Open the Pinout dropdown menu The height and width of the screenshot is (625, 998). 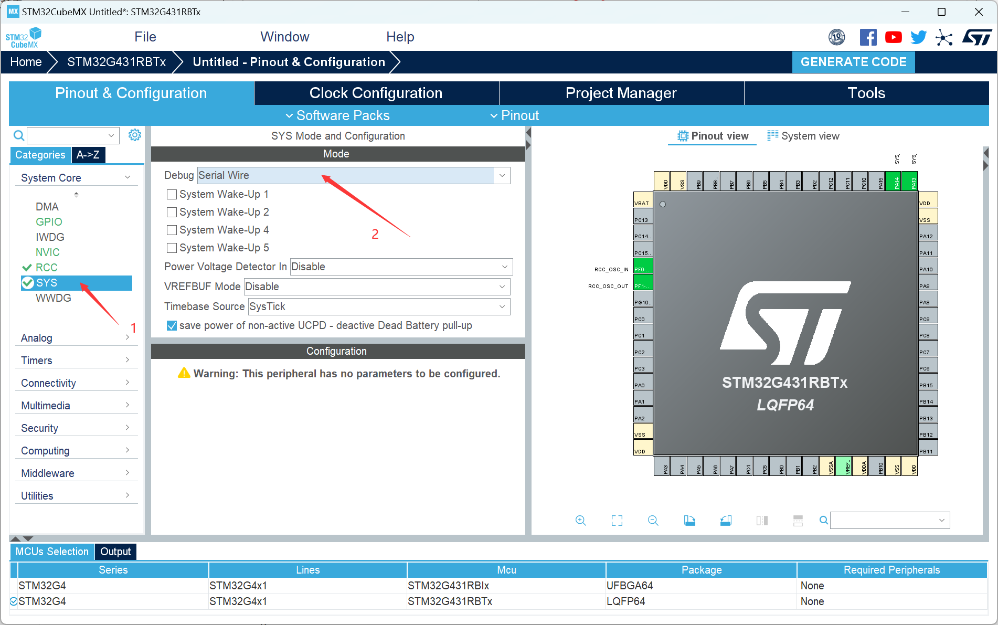point(514,115)
